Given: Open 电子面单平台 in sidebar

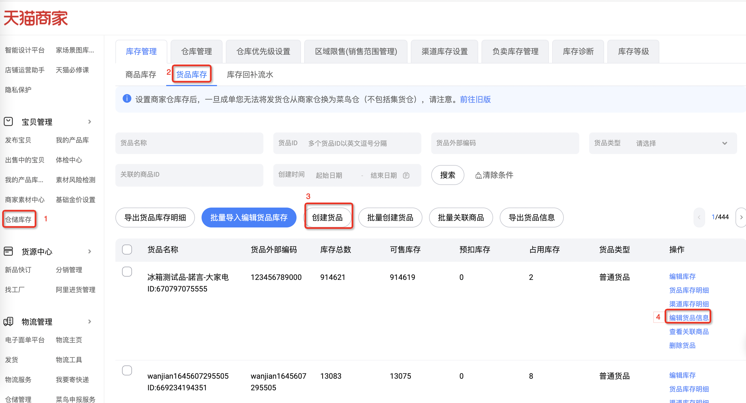Looking at the screenshot, I should pyautogui.click(x=25, y=340).
